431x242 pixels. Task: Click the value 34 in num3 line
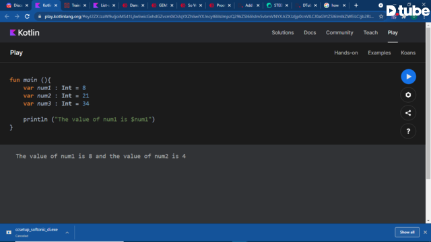86,104
